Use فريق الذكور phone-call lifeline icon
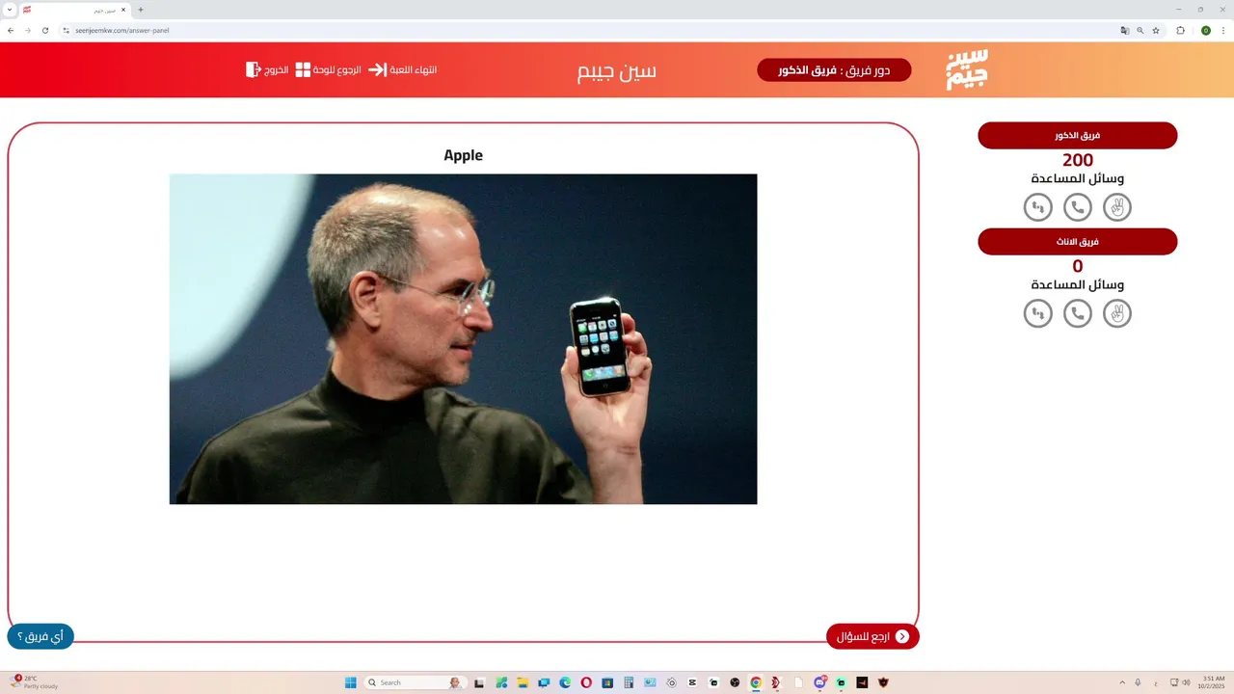Screen dimensions: 1234x694 1078,207
